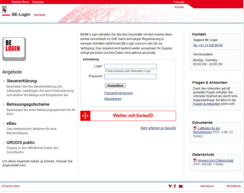Open Steuererklärung offering
Image resolution: width=244 pixels, height=193 pixels.
point(22,81)
